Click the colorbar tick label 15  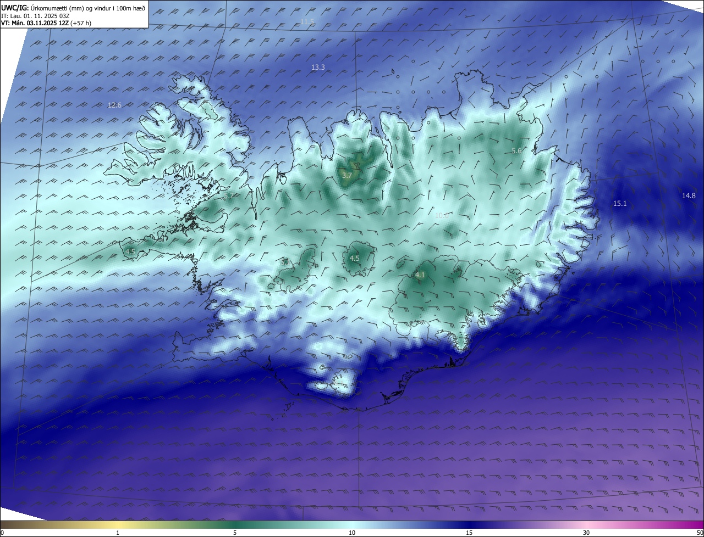pyautogui.click(x=469, y=533)
